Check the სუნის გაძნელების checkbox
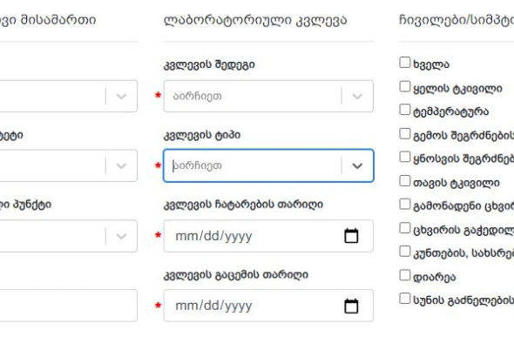Screen dimensions: 514x357 [405, 299]
